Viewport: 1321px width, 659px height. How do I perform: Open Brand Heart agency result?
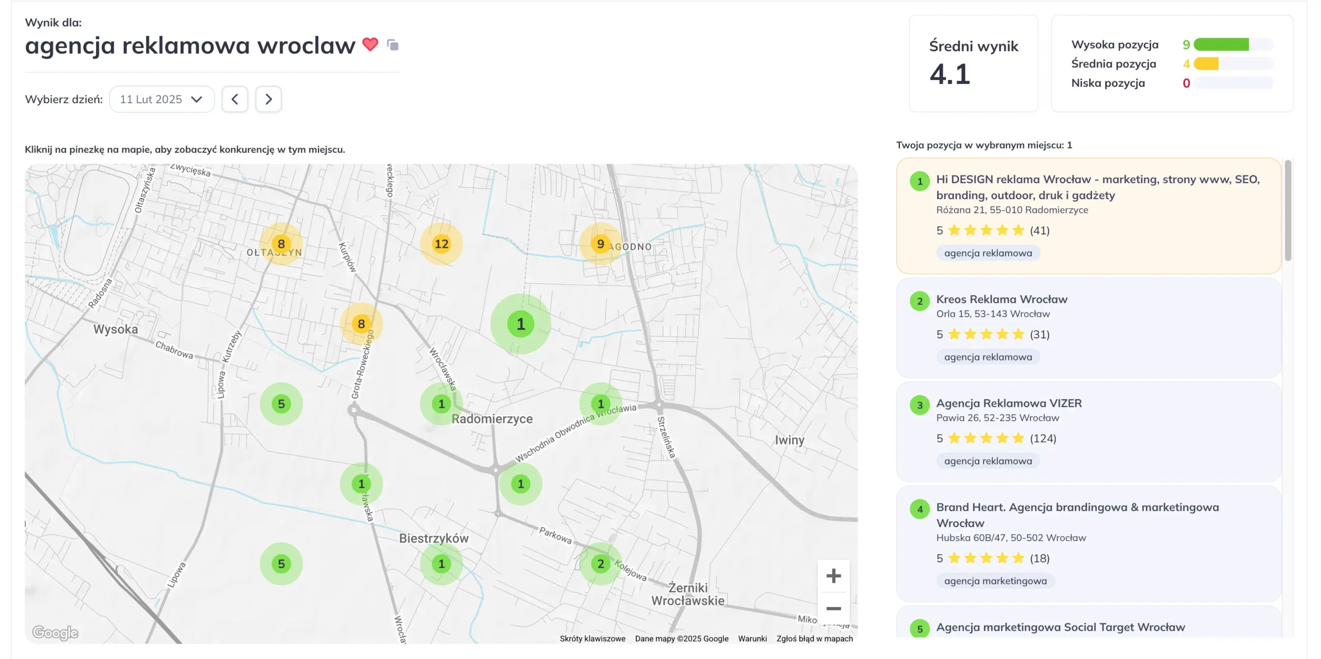coord(1089,544)
